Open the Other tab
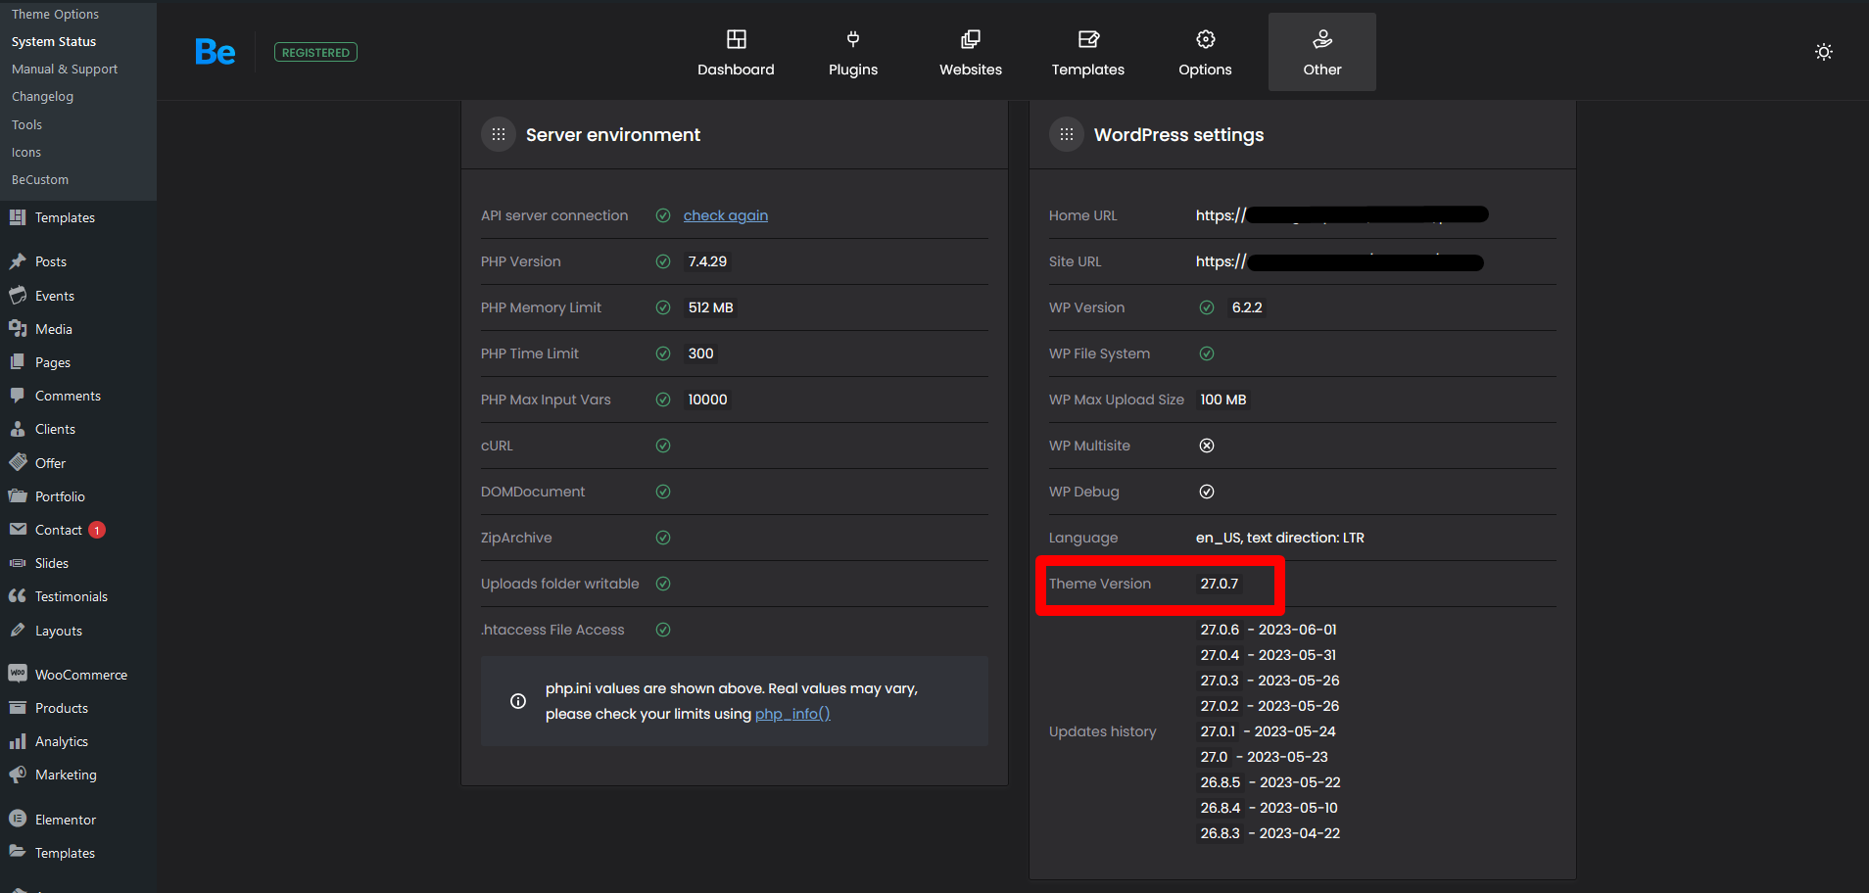The height and width of the screenshot is (893, 1869). pos(1322,52)
